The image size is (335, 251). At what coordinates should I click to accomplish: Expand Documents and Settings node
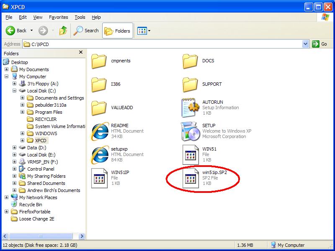(23, 98)
